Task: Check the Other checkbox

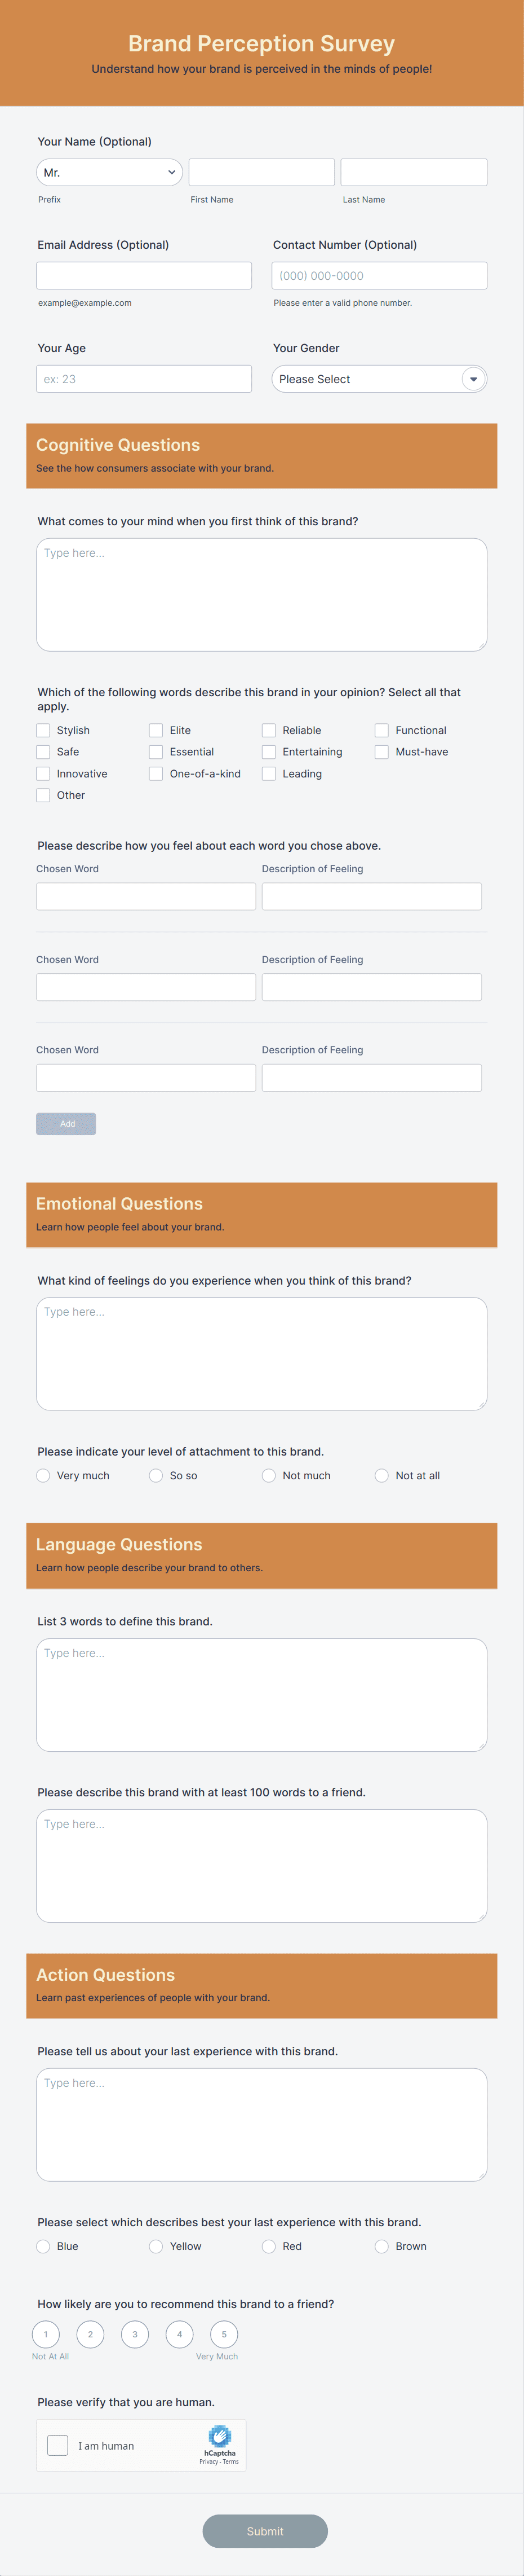Action: 43,794
